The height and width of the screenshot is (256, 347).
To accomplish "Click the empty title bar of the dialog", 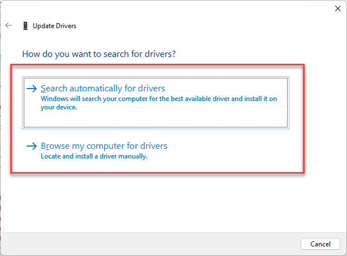I will coord(170,9).
